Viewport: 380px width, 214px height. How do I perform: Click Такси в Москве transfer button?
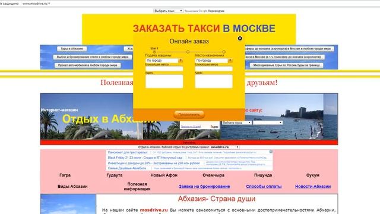[284, 57]
